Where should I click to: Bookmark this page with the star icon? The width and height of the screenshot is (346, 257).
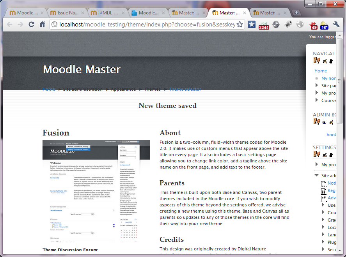tap(240, 24)
